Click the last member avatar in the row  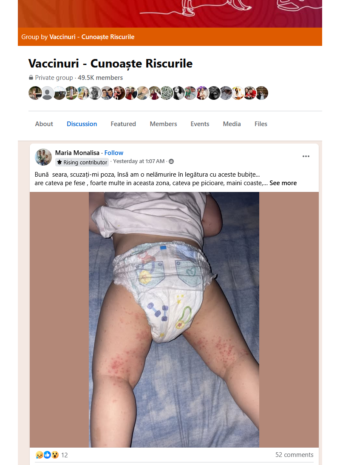262,93
